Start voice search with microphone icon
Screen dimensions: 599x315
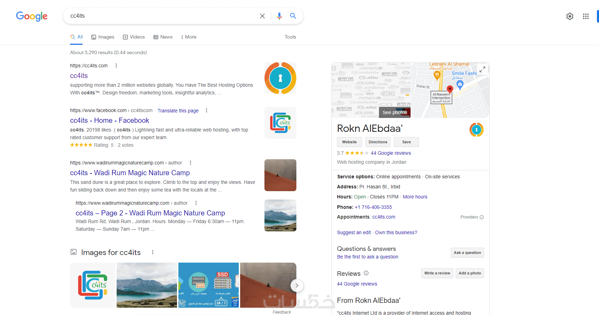tap(279, 16)
